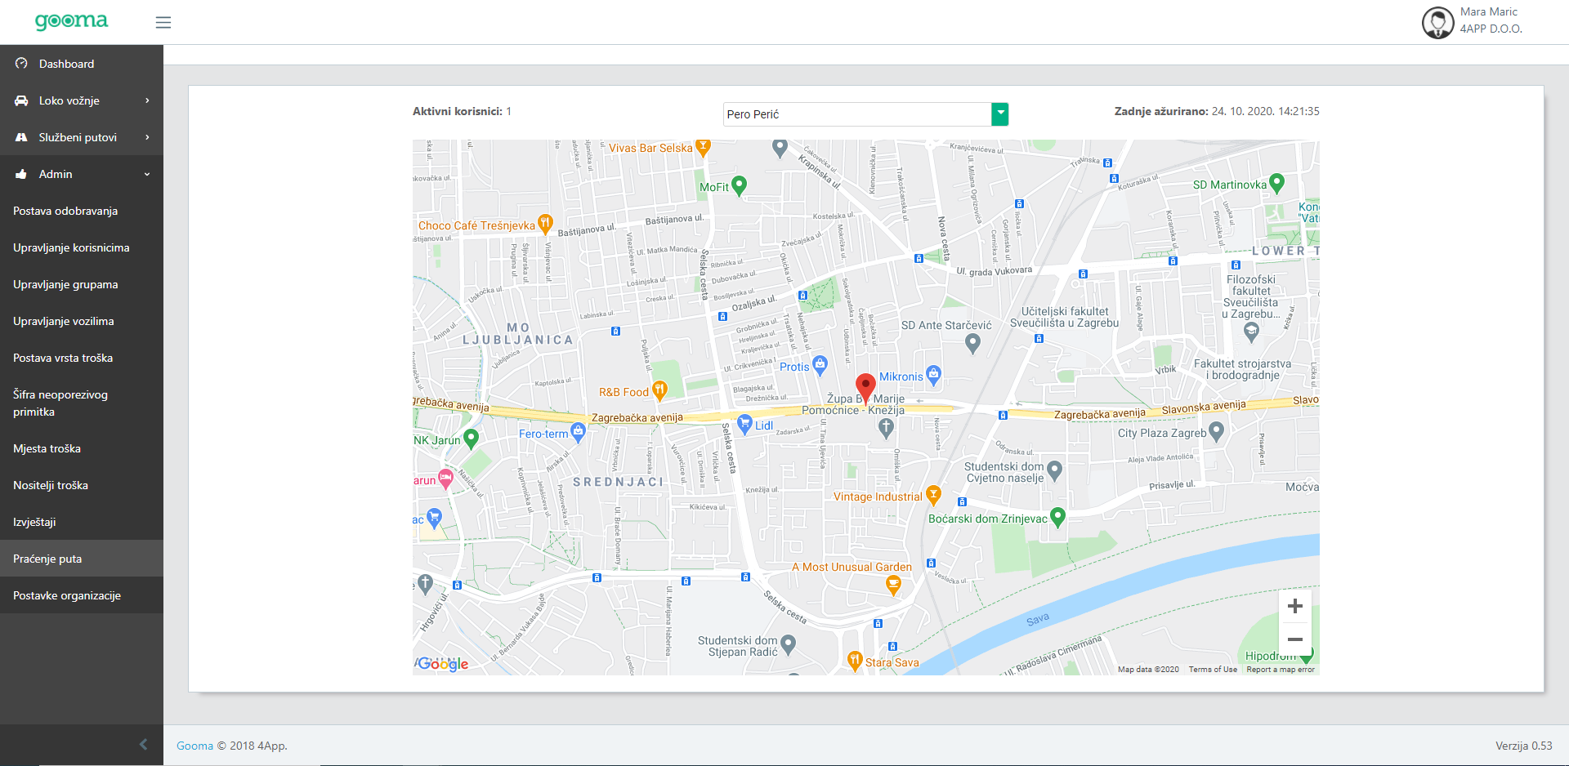Open map Terms of Use link
The width and height of the screenshot is (1569, 766).
coord(1213,669)
